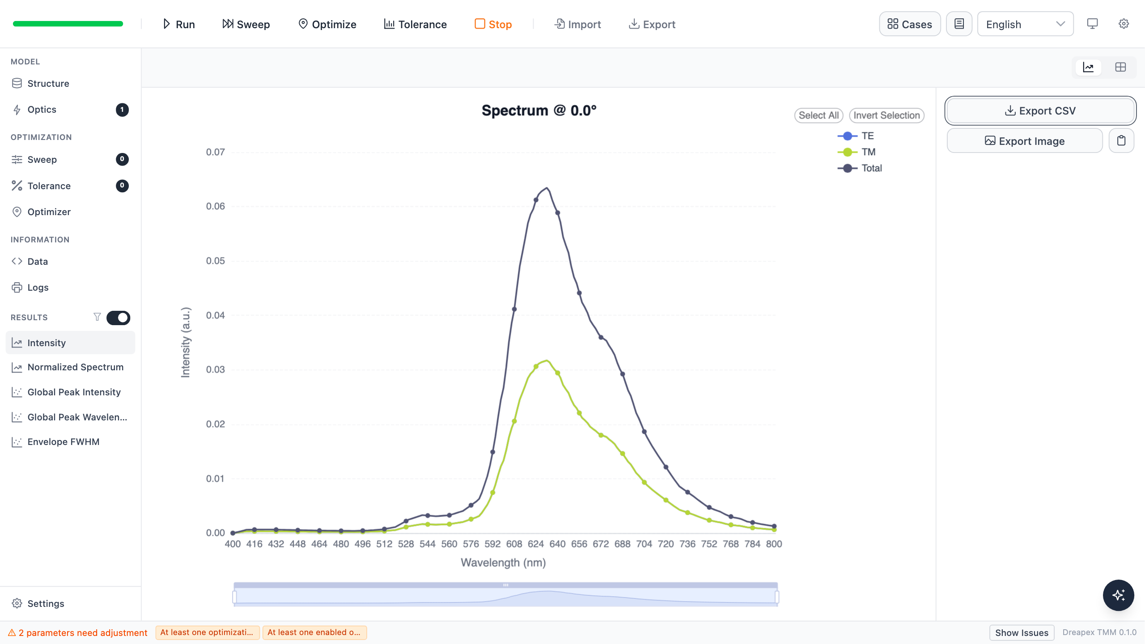Click Export Image button
The width and height of the screenshot is (1145, 644).
[1024, 141]
